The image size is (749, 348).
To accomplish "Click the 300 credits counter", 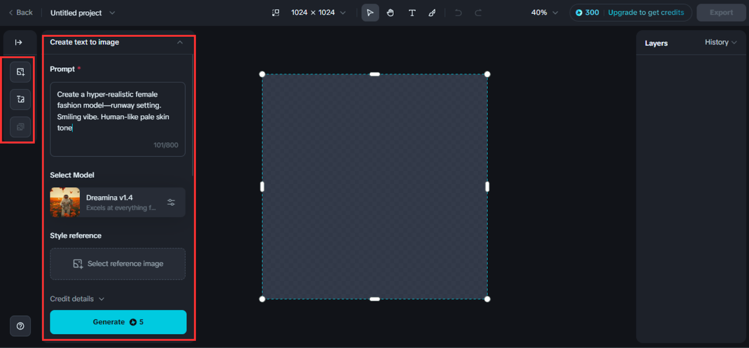I will click(587, 12).
